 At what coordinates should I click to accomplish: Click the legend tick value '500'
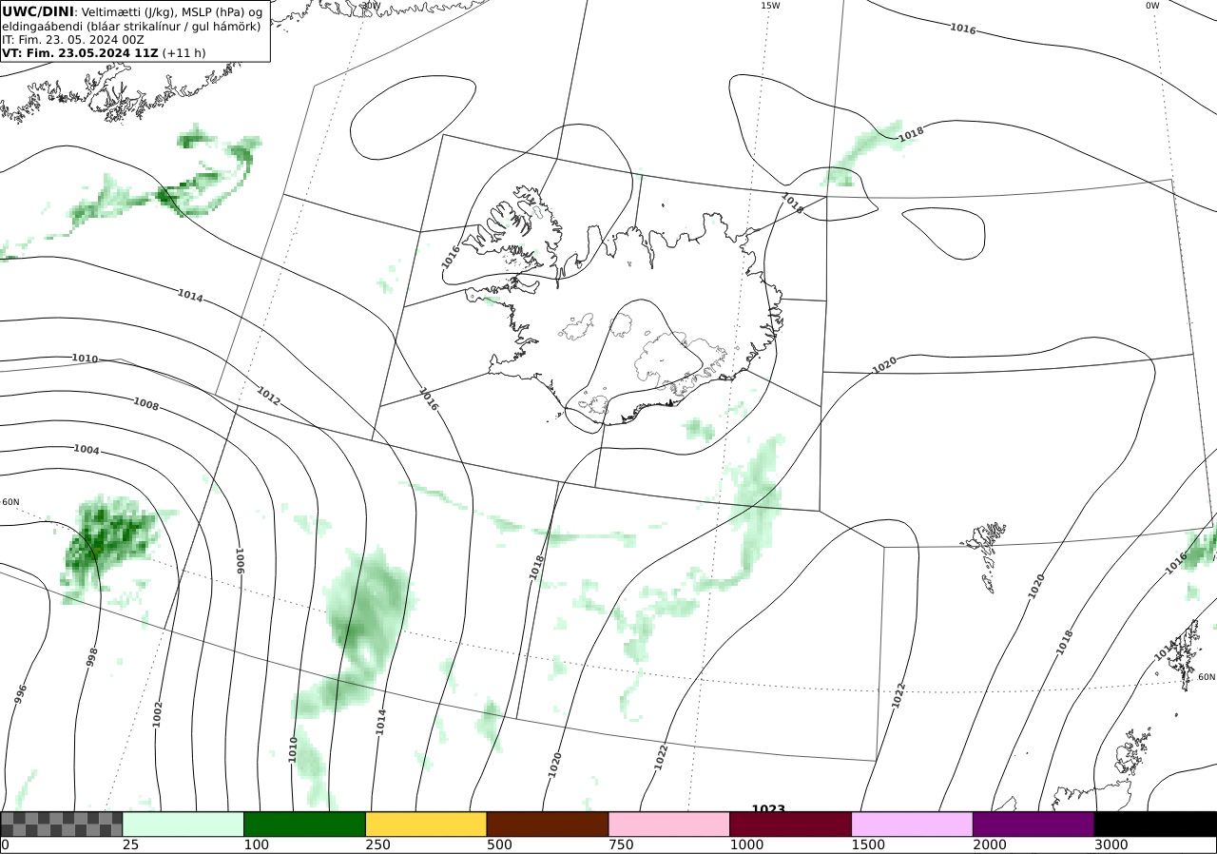(499, 844)
